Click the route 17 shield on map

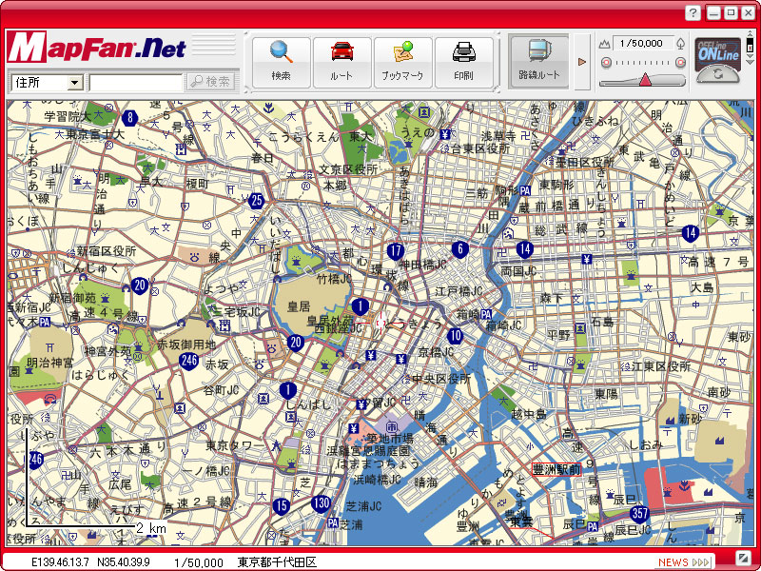coord(396,251)
